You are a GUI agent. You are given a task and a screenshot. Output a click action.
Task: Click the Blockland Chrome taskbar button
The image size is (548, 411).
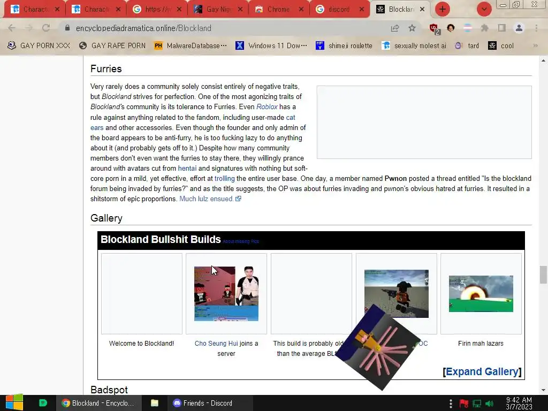pyautogui.click(x=98, y=403)
